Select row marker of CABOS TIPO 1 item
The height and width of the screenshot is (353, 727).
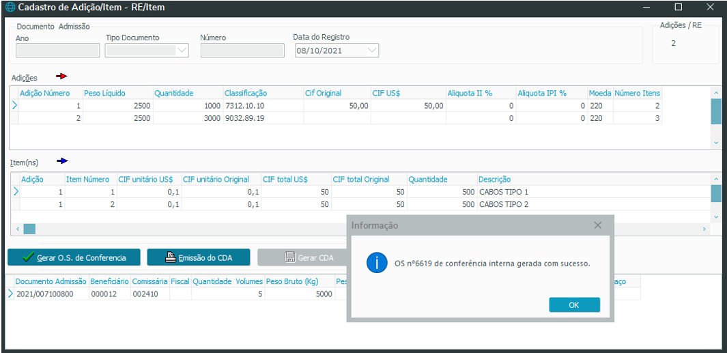click(x=15, y=192)
